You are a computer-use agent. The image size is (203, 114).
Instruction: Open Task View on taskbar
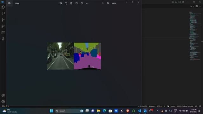87,111
